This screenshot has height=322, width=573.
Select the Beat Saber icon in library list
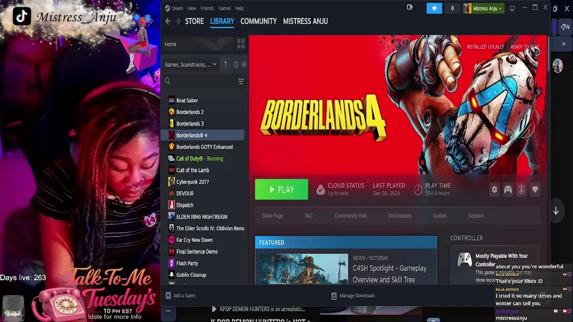171,100
